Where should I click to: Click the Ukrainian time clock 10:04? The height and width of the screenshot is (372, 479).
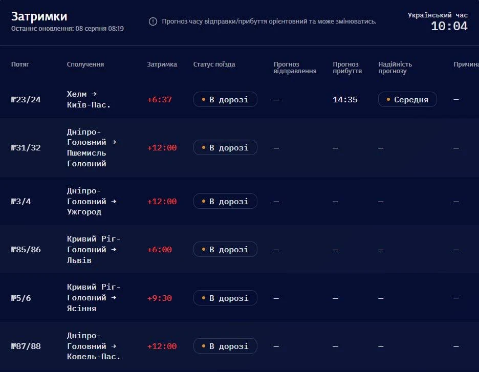449,26
